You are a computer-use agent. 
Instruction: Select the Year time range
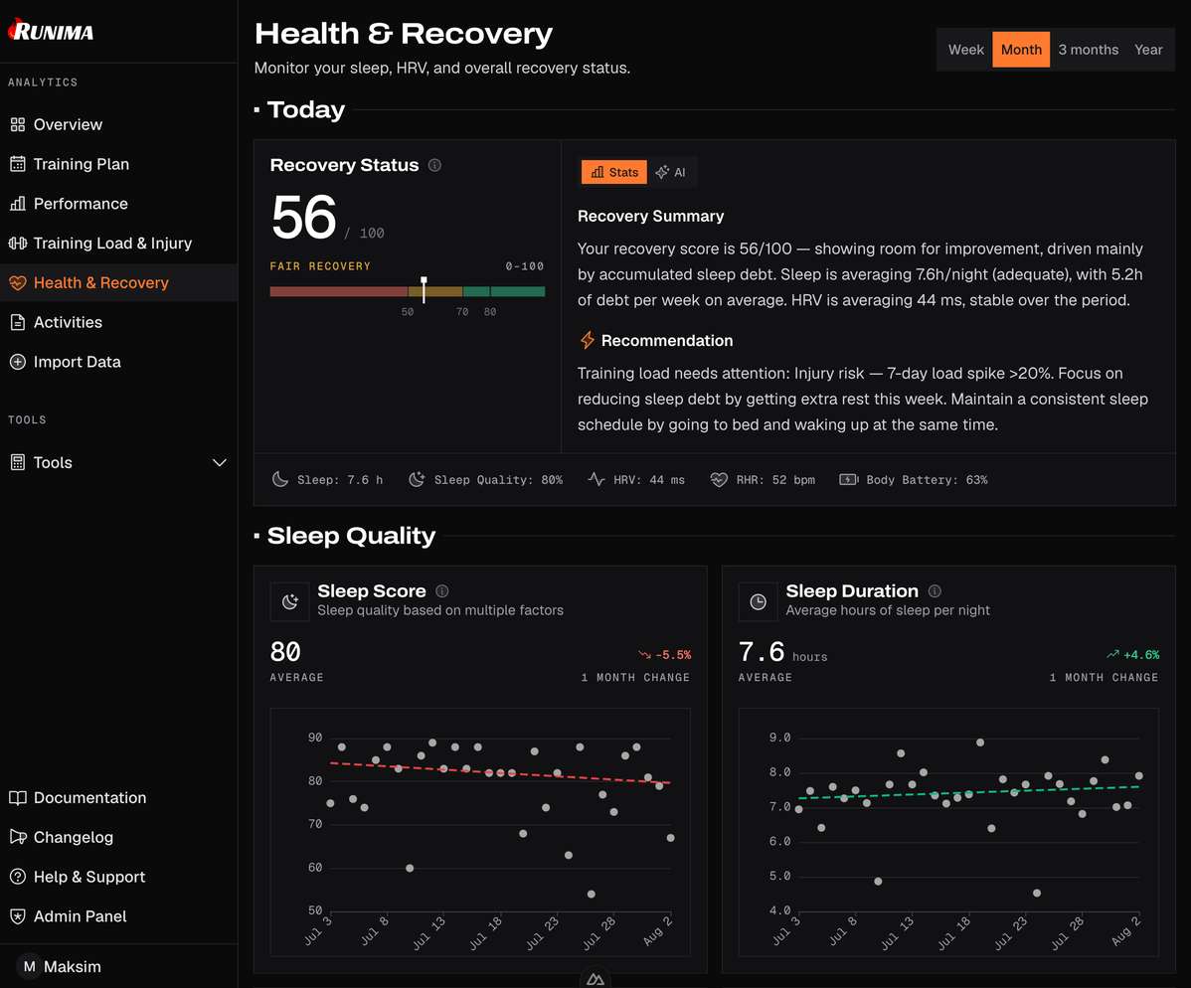pyautogui.click(x=1147, y=50)
